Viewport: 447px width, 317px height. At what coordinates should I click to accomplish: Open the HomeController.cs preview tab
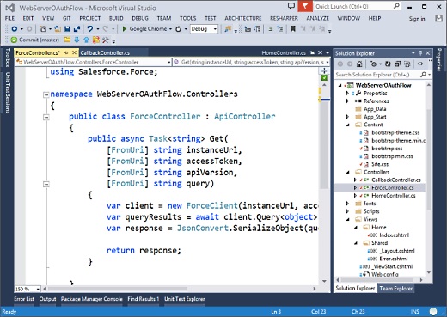[284, 52]
